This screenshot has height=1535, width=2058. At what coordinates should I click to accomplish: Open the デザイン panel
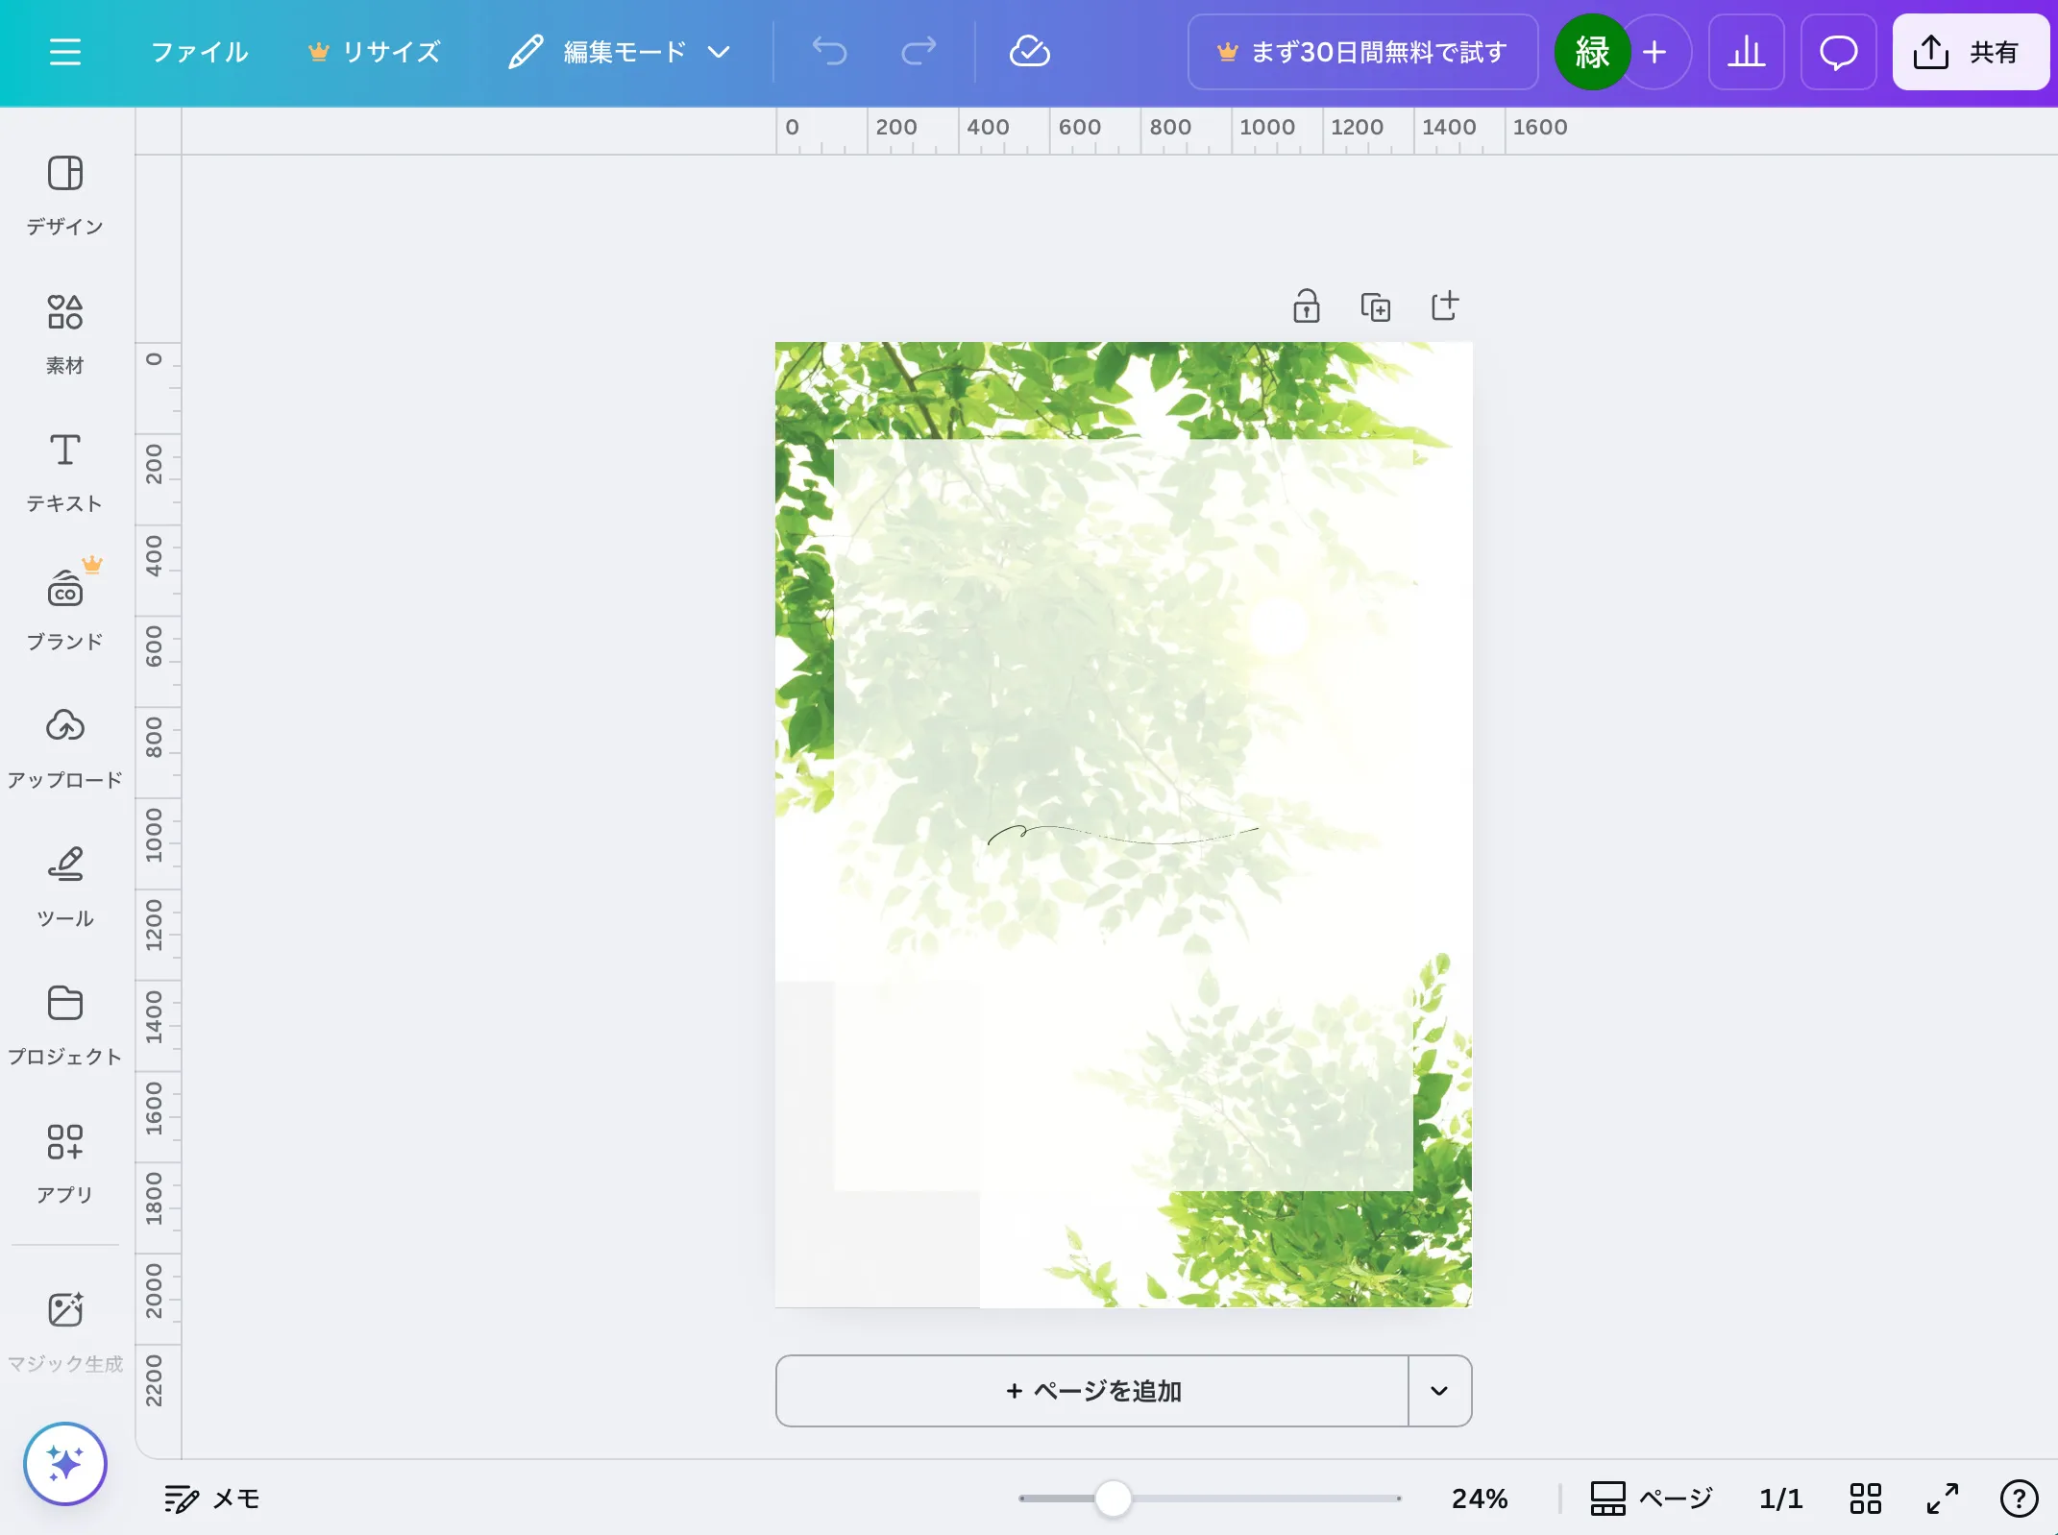pos(64,196)
